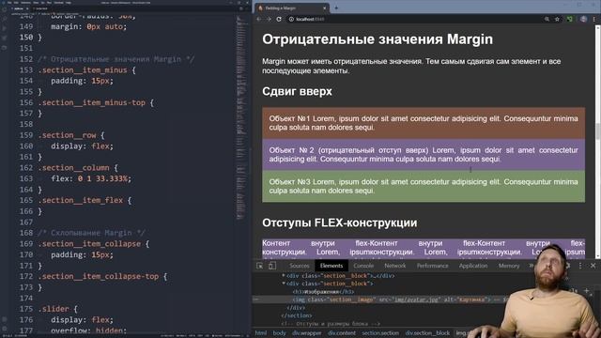601x338 pixels.
Task: Click the localhost address bar
Action: tap(414, 19)
